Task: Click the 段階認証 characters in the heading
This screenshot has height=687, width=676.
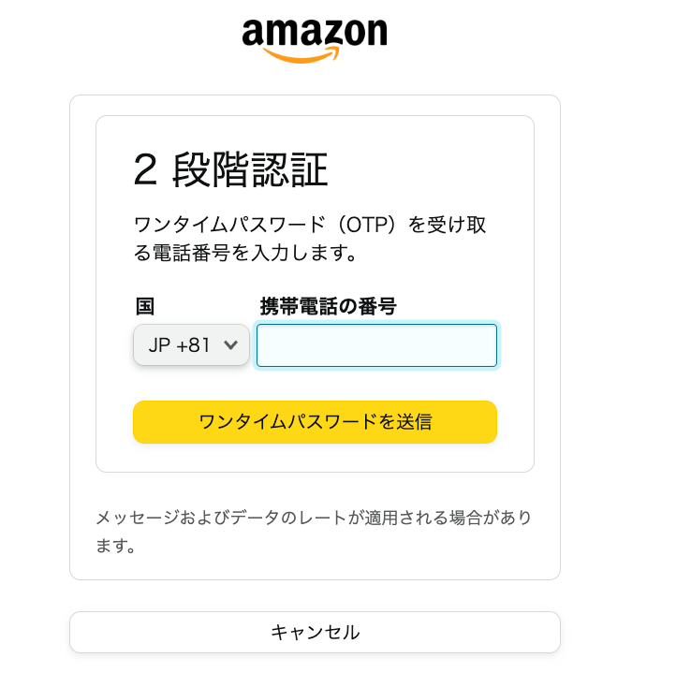Action: [x=250, y=170]
